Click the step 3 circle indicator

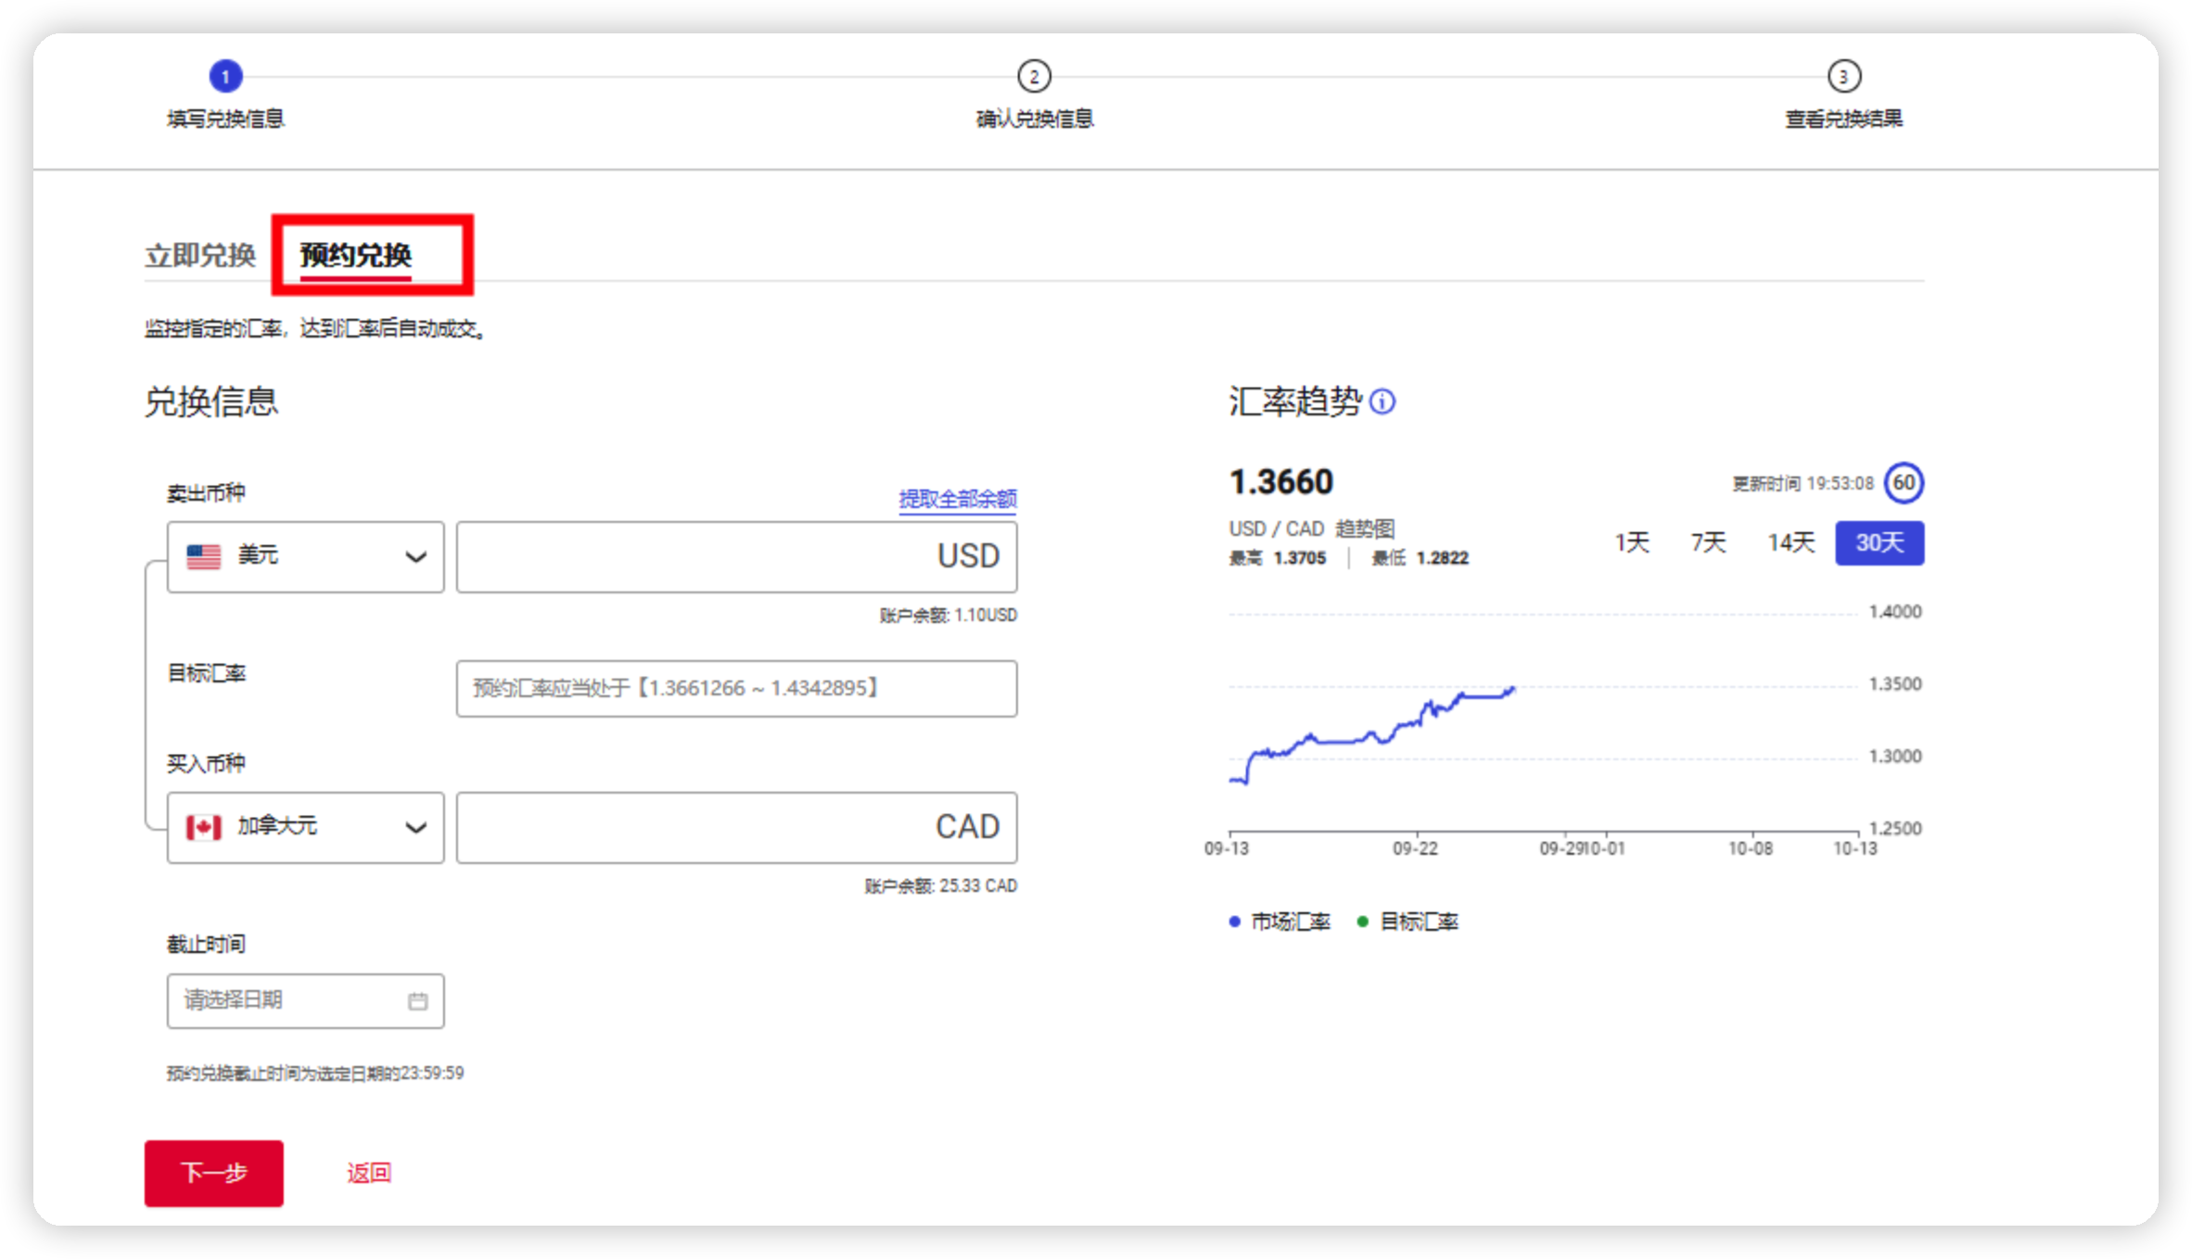pos(1843,76)
